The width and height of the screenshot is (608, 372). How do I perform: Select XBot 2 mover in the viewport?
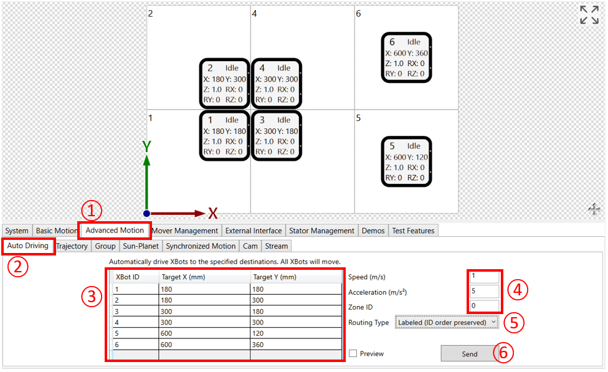point(224,83)
